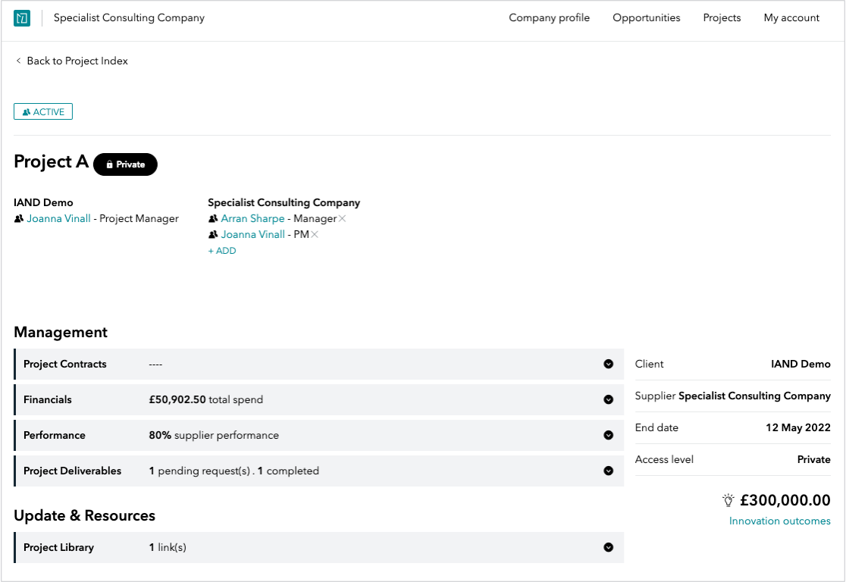Click Supplier Specialist Consulting Company value
The width and height of the screenshot is (846, 582).
754,396
